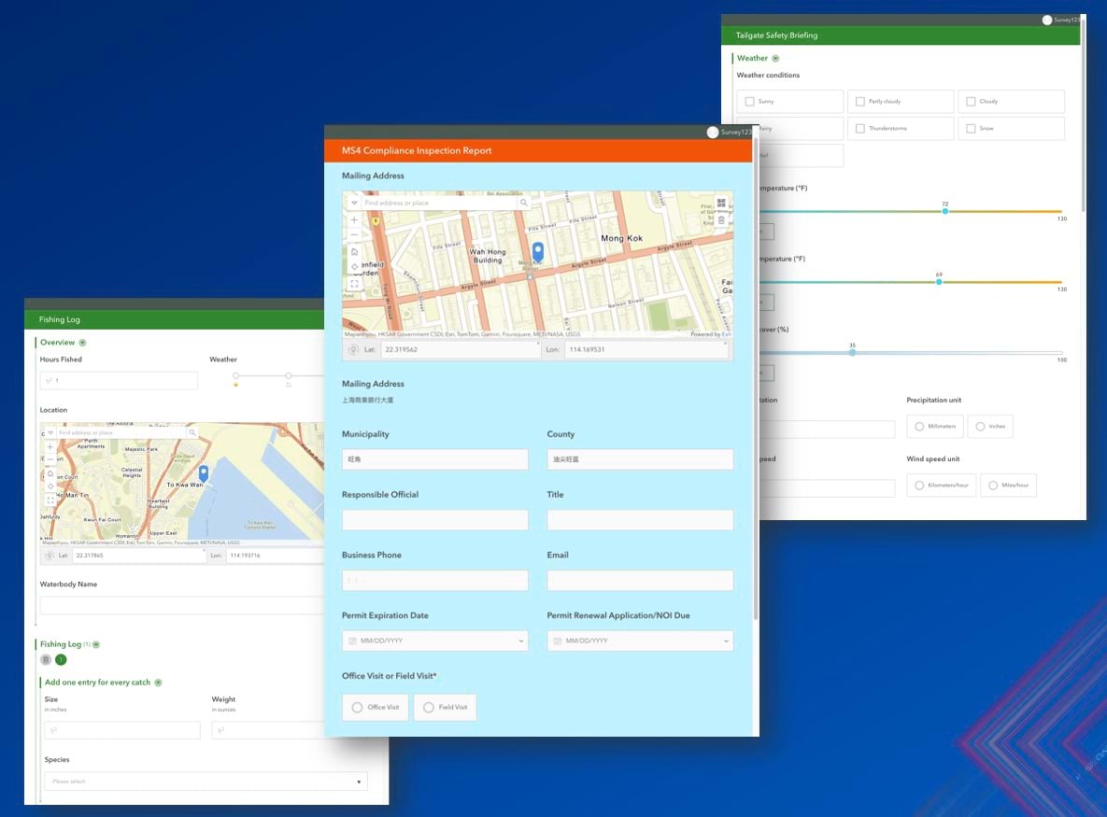Viewport: 1107px width, 817px height.
Task: Click the Size in inches field
Action: (x=122, y=730)
